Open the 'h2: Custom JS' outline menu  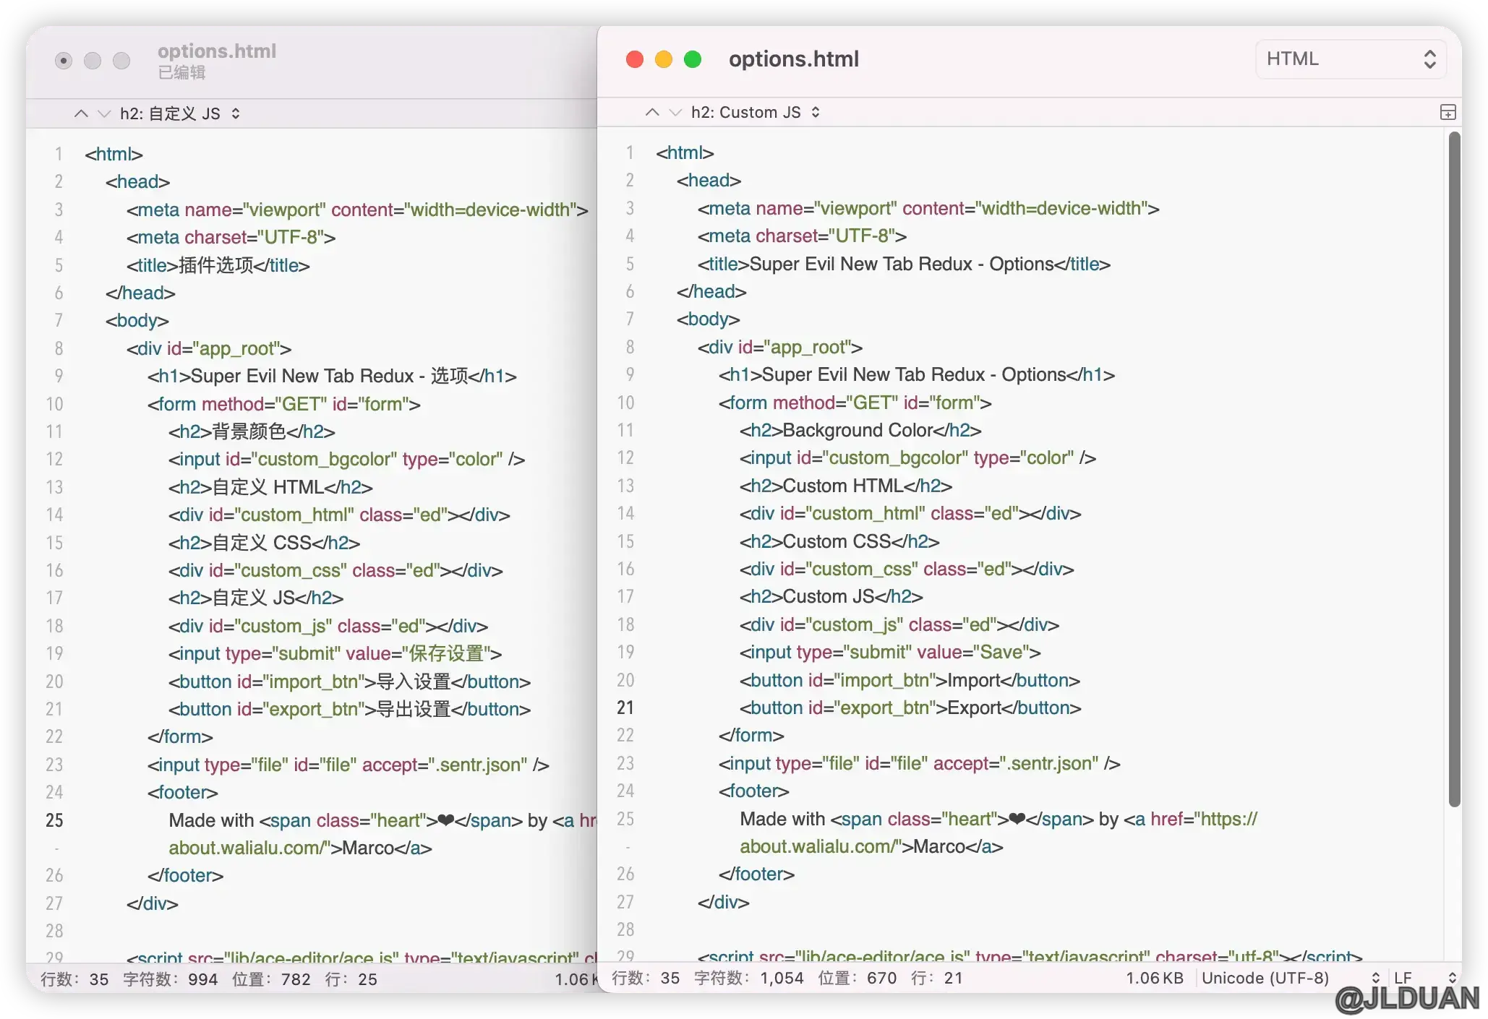(x=756, y=112)
